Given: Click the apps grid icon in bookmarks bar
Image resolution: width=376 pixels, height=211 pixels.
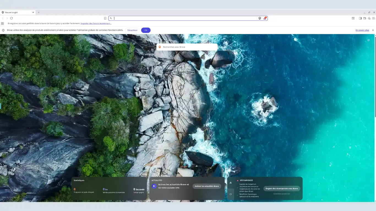Looking at the screenshot, I should 2,23.
